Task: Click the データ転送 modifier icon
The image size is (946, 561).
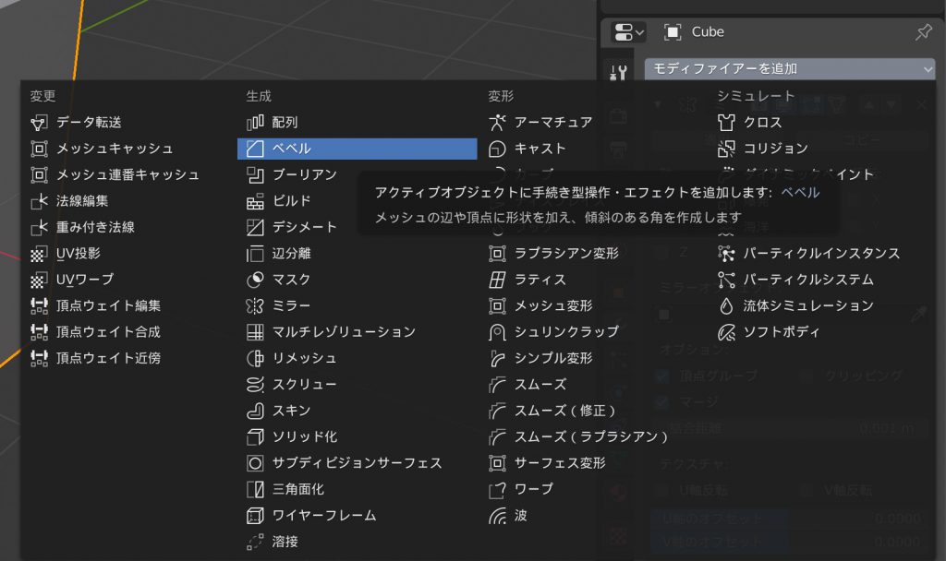Action: 39,123
